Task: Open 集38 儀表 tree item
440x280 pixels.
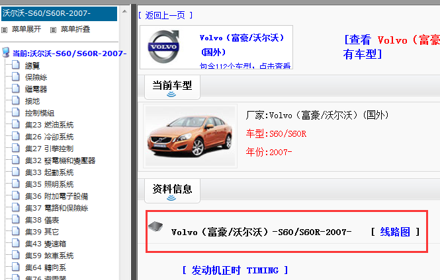Action: [42, 220]
